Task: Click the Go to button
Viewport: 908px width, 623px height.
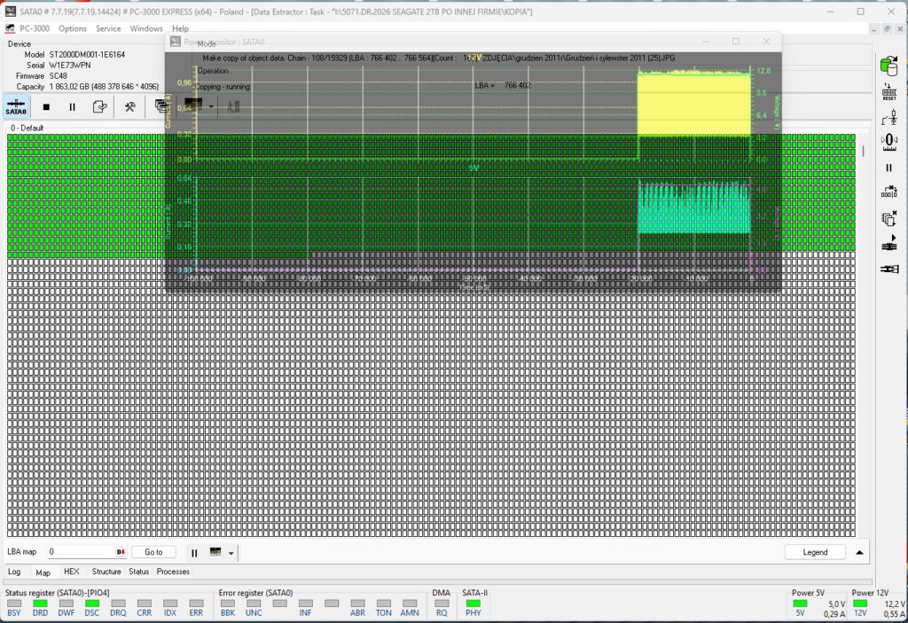Action: click(153, 552)
